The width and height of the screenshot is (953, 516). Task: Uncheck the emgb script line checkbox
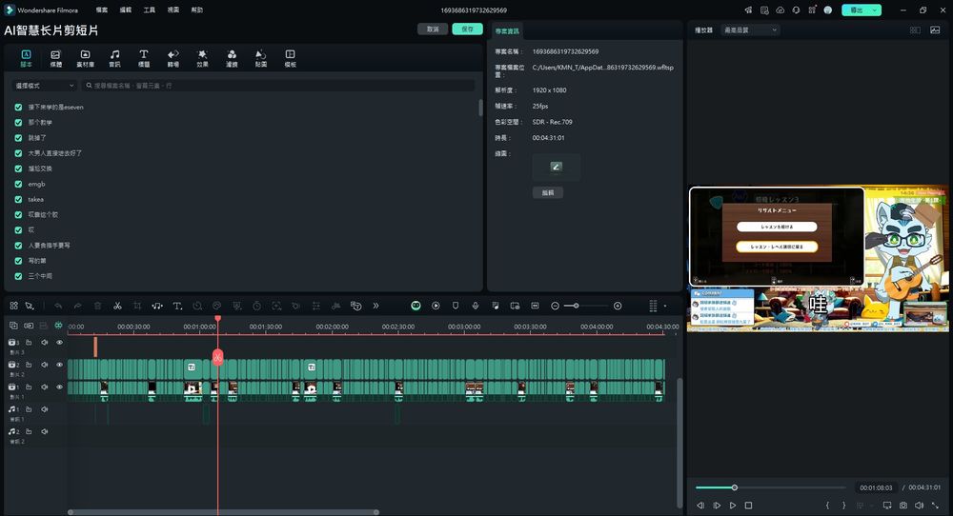coord(18,184)
